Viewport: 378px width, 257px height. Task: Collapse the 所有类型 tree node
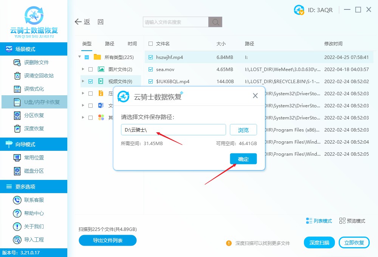[79, 57]
